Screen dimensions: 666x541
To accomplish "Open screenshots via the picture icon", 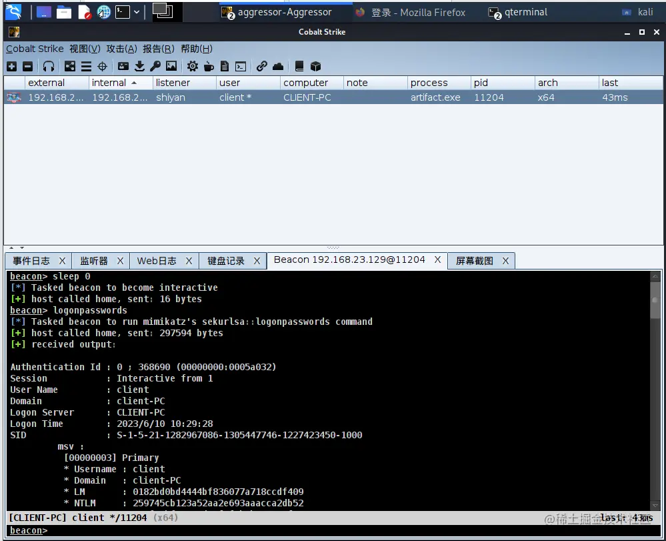I will pos(171,66).
